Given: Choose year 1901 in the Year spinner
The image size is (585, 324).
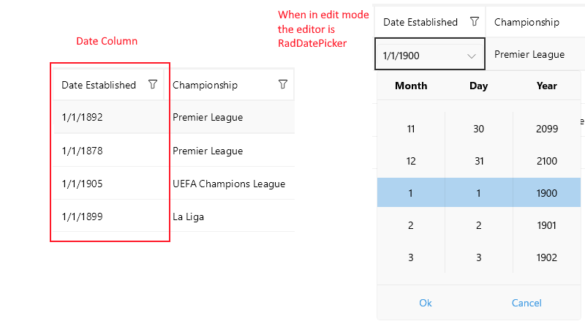Looking at the screenshot, I should [546, 225].
